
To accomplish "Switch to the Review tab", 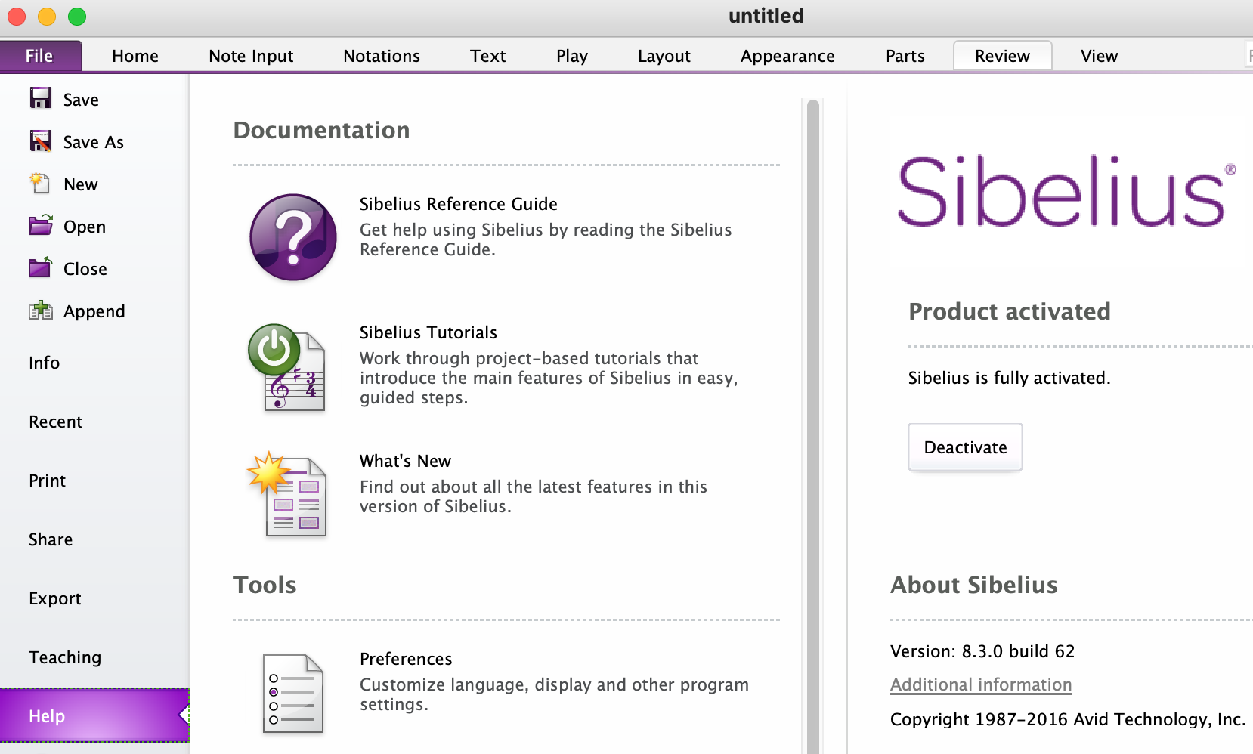I will 1003,56.
